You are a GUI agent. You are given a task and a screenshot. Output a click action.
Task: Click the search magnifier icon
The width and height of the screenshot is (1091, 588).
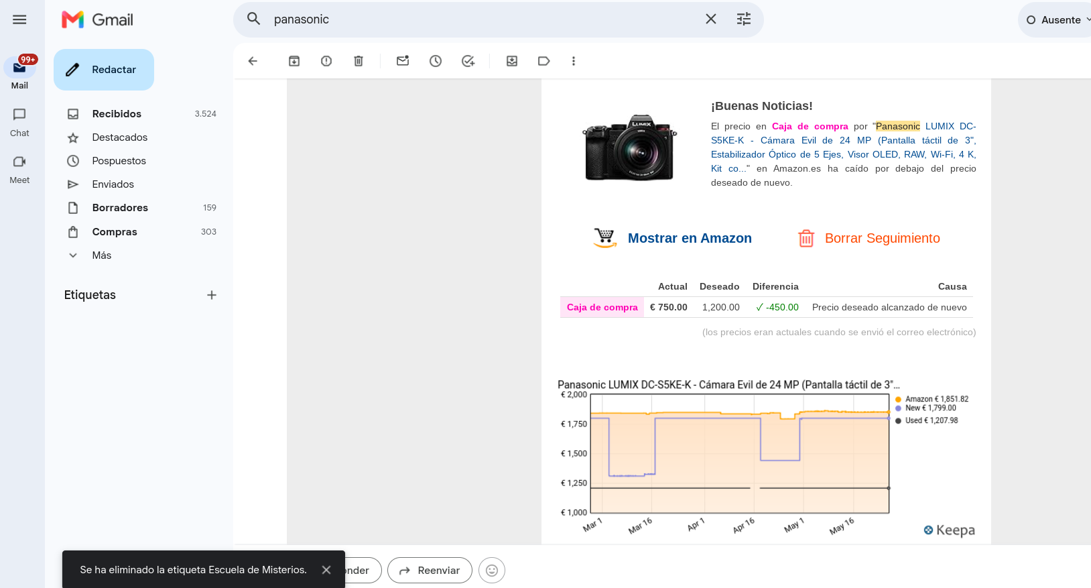point(253,19)
